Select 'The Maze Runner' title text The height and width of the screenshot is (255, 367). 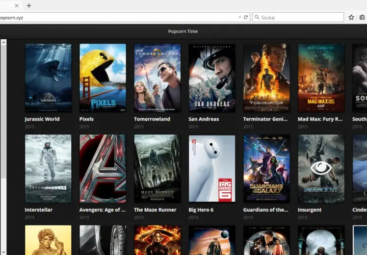pos(155,210)
